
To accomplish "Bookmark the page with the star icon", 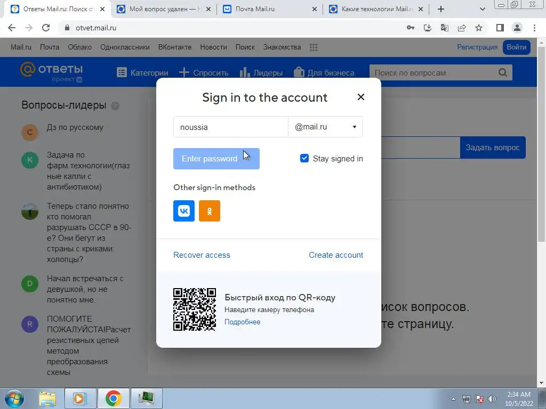I will (479, 28).
